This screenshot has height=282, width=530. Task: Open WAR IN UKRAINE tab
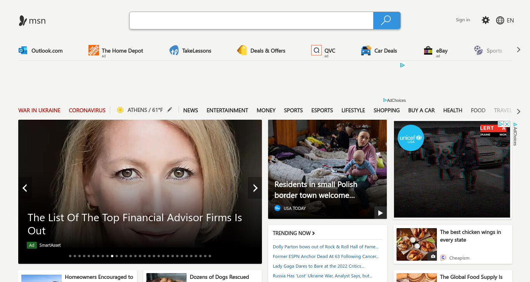coord(39,110)
